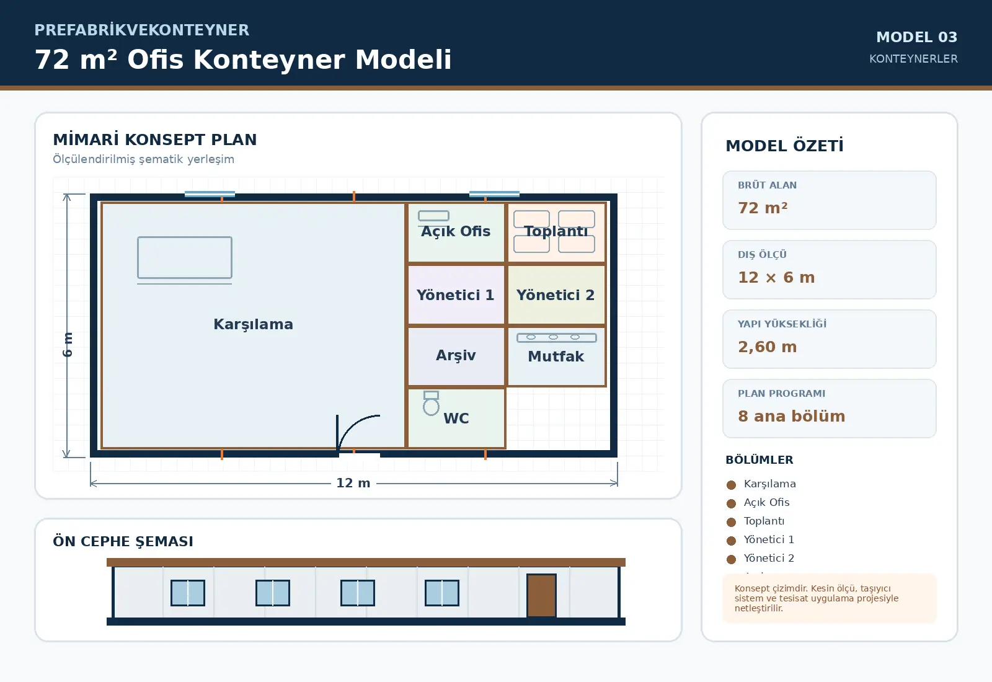Select the Yönetici 2 room on the plan
The width and height of the screenshot is (992, 682).
(x=556, y=294)
